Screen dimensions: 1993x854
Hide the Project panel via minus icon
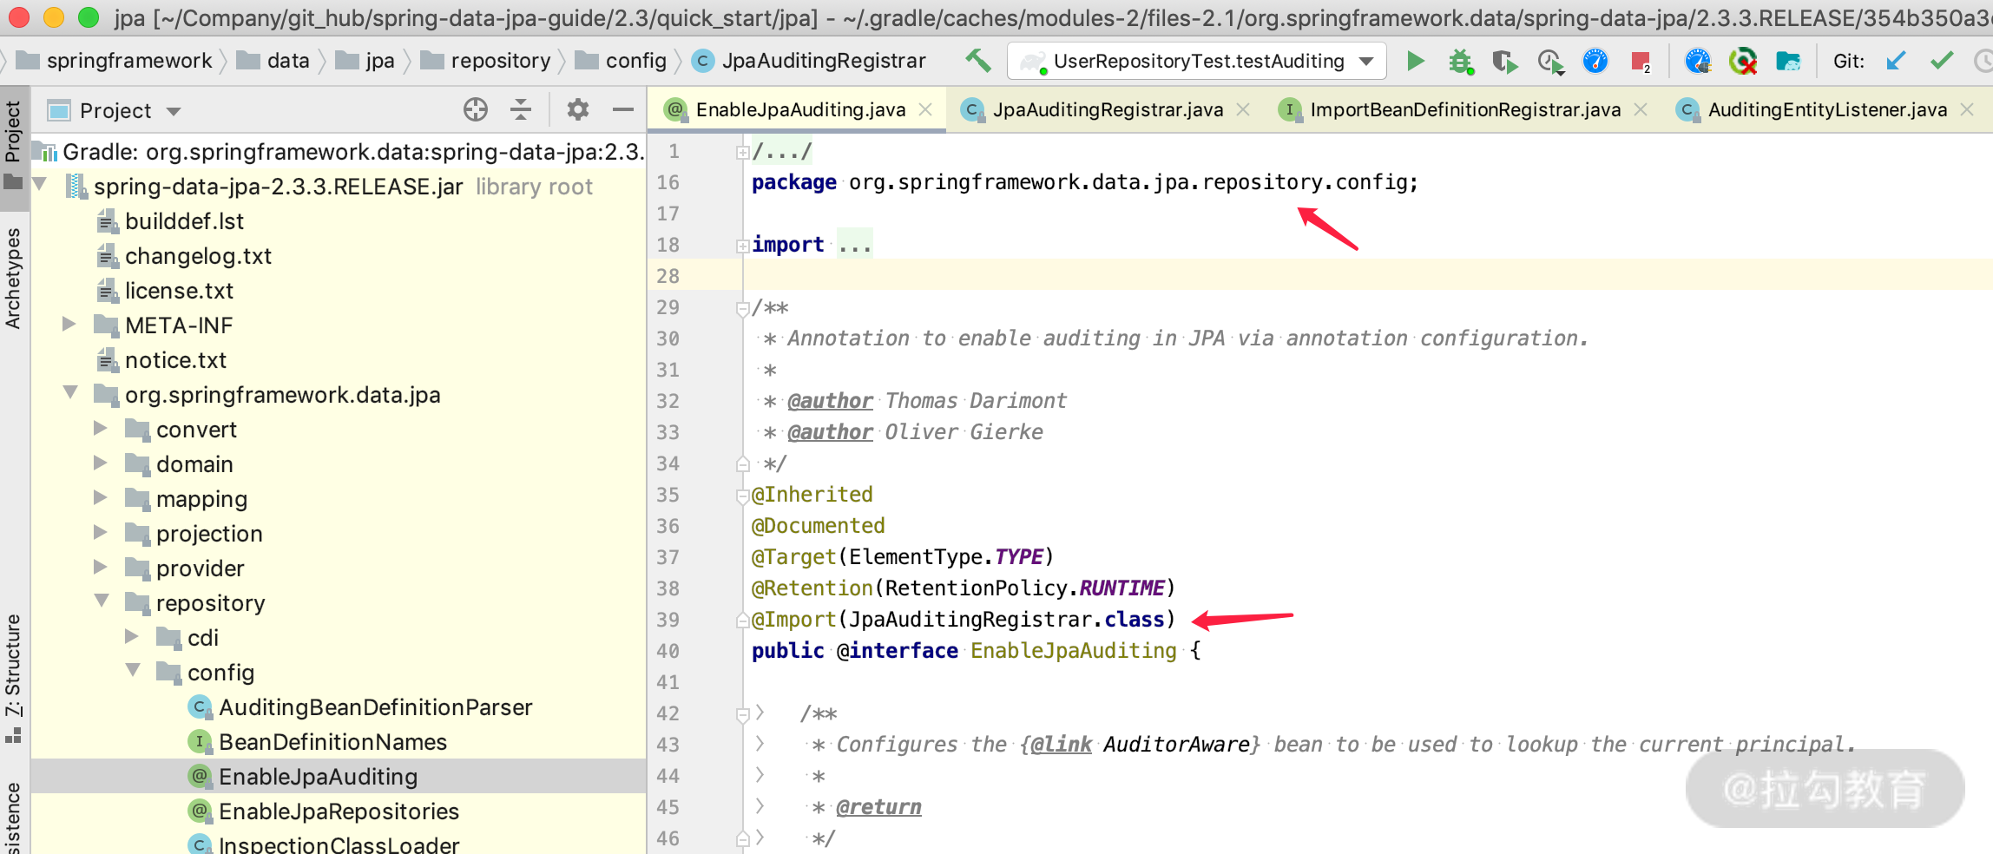click(623, 109)
